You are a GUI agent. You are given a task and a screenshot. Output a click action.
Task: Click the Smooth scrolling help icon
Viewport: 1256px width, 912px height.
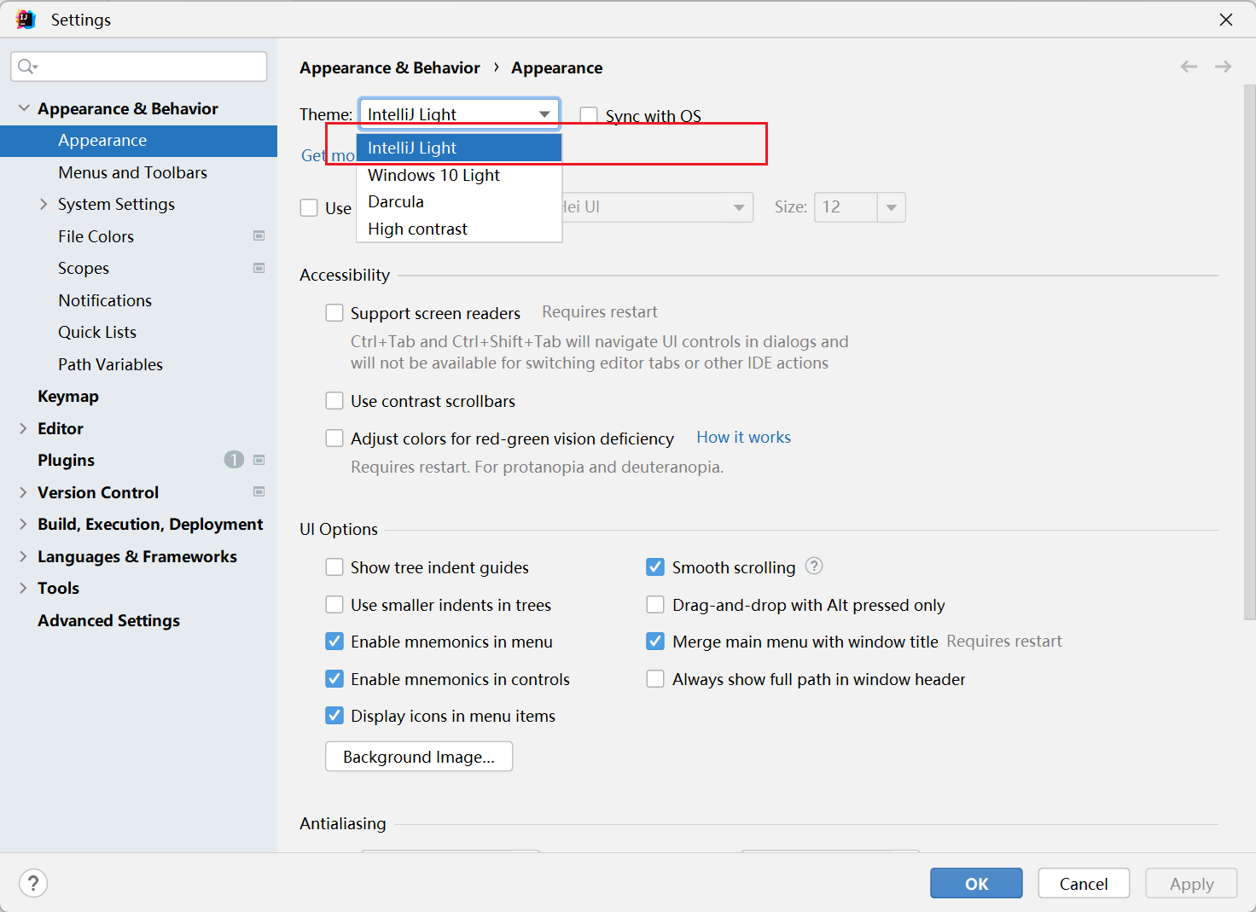pyautogui.click(x=814, y=566)
